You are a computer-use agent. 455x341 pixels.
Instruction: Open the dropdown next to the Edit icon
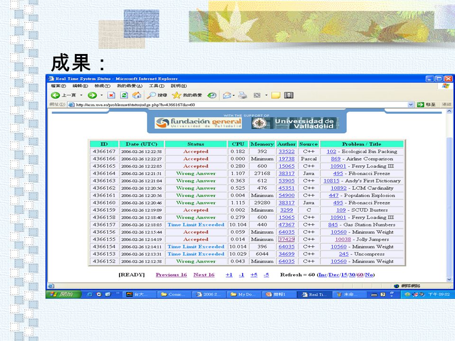click(x=266, y=95)
